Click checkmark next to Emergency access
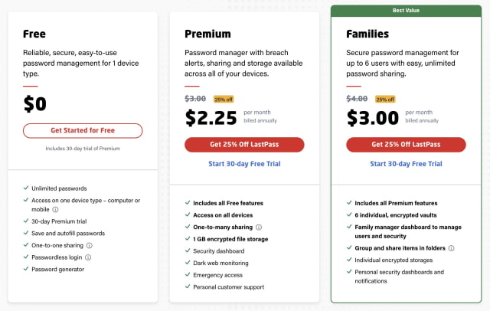Viewport: 490px width, 311px height. click(x=188, y=275)
